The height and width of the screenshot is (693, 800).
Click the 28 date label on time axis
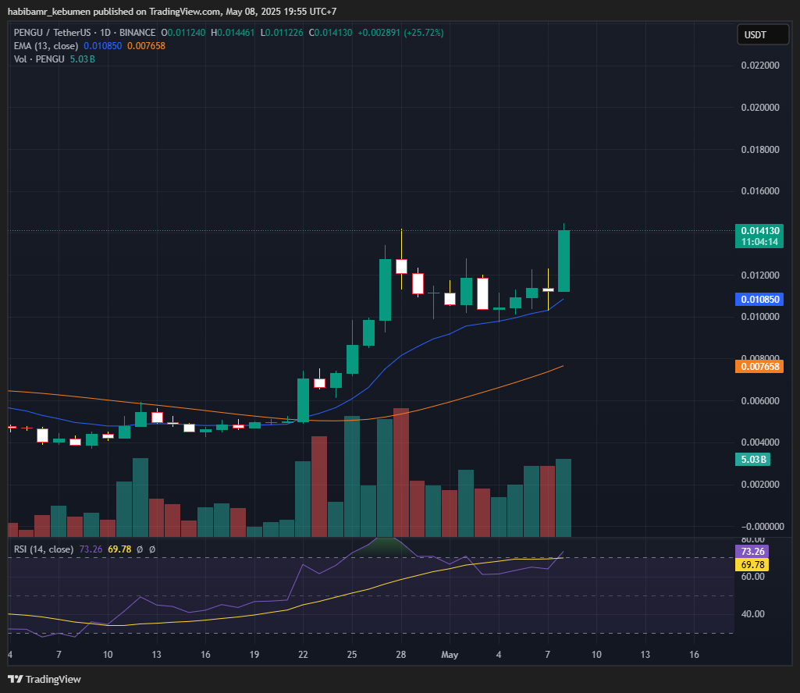pos(401,655)
